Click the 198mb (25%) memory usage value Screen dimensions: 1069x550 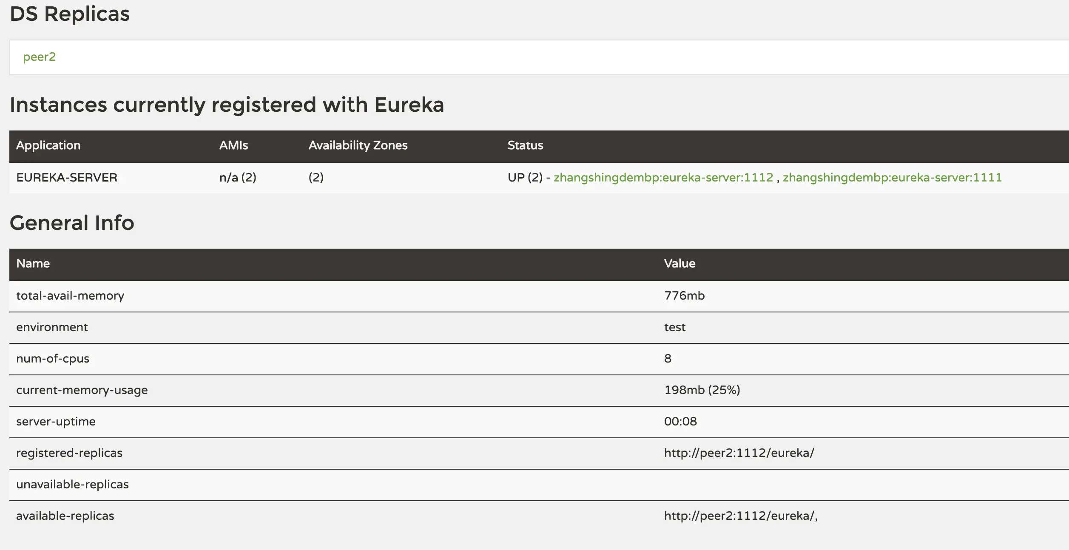pyautogui.click(x=702, y=390)
